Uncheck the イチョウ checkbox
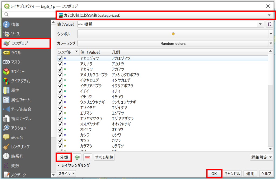 tap(60, 96)
